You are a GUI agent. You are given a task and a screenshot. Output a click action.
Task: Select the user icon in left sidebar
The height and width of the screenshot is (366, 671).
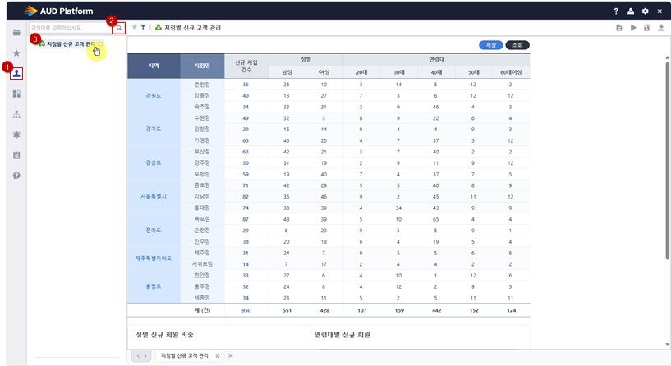16,73
